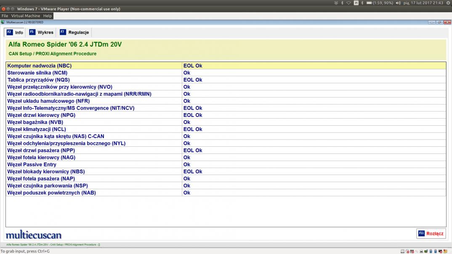
Task: Select Węzeł drzwi pasażera (NPP)
Action: coord(226,150)
